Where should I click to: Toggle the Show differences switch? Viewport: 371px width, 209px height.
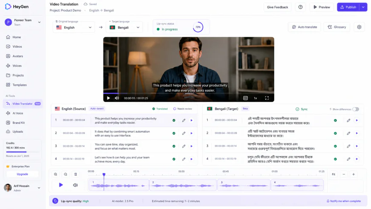tap(355, 109)
